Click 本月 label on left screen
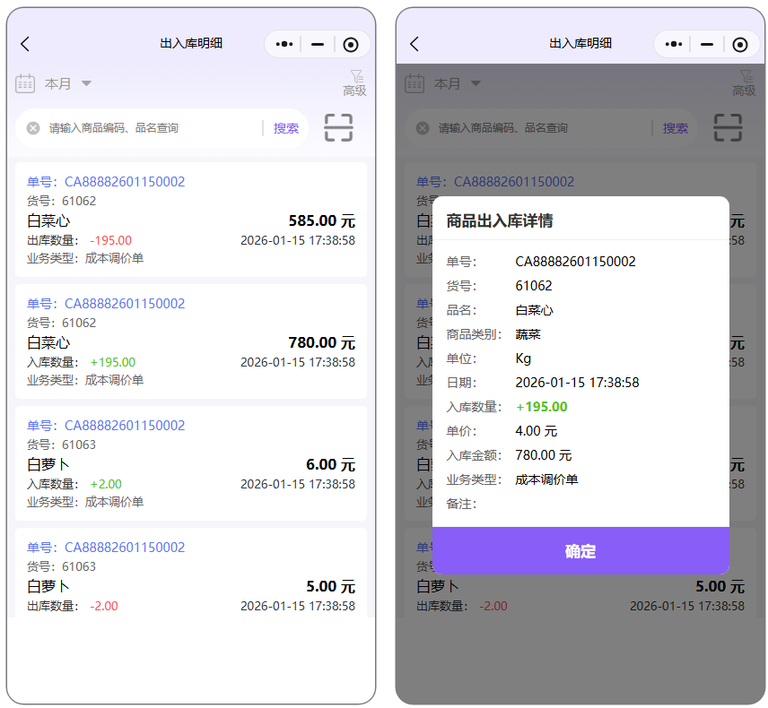This screenshot has width=768, height=708. click(57, 83)
